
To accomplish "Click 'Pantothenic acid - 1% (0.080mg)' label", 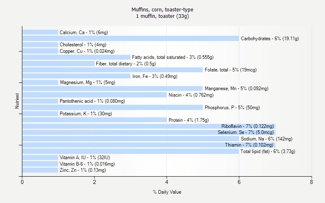I will coord(92,101).
